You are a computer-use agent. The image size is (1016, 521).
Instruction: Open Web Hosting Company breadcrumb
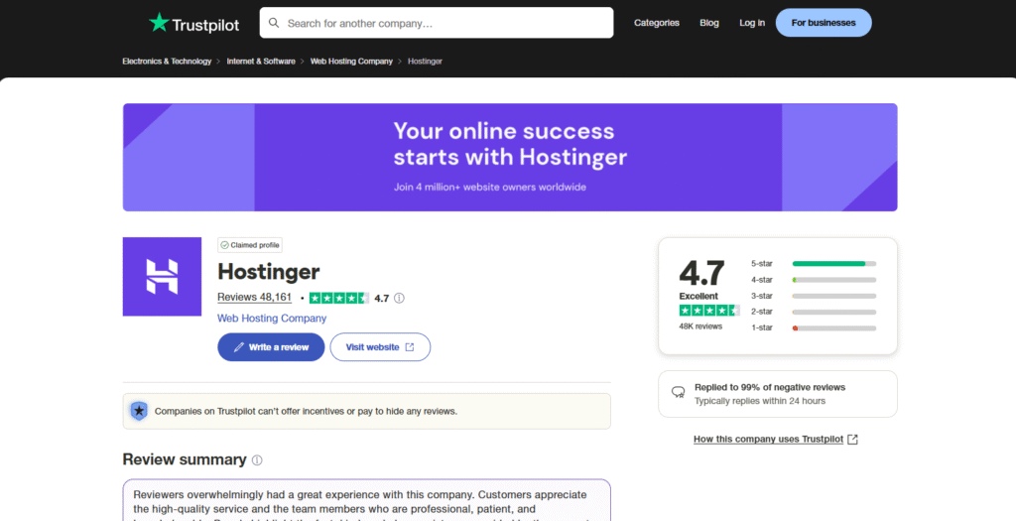tap(351, 62)
